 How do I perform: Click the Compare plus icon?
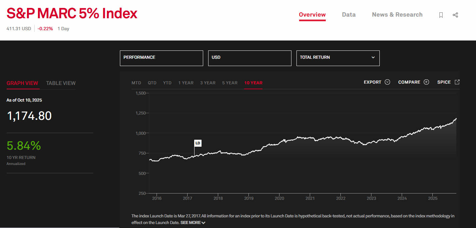pyautogui.click(x=427, y=82)
